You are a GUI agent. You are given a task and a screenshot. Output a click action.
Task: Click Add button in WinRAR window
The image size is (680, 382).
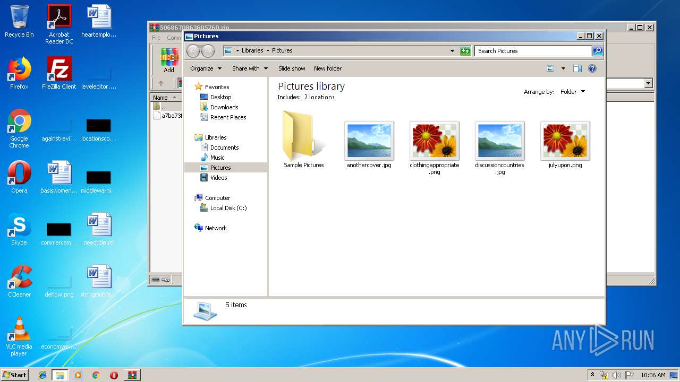[x=169, y=60]
